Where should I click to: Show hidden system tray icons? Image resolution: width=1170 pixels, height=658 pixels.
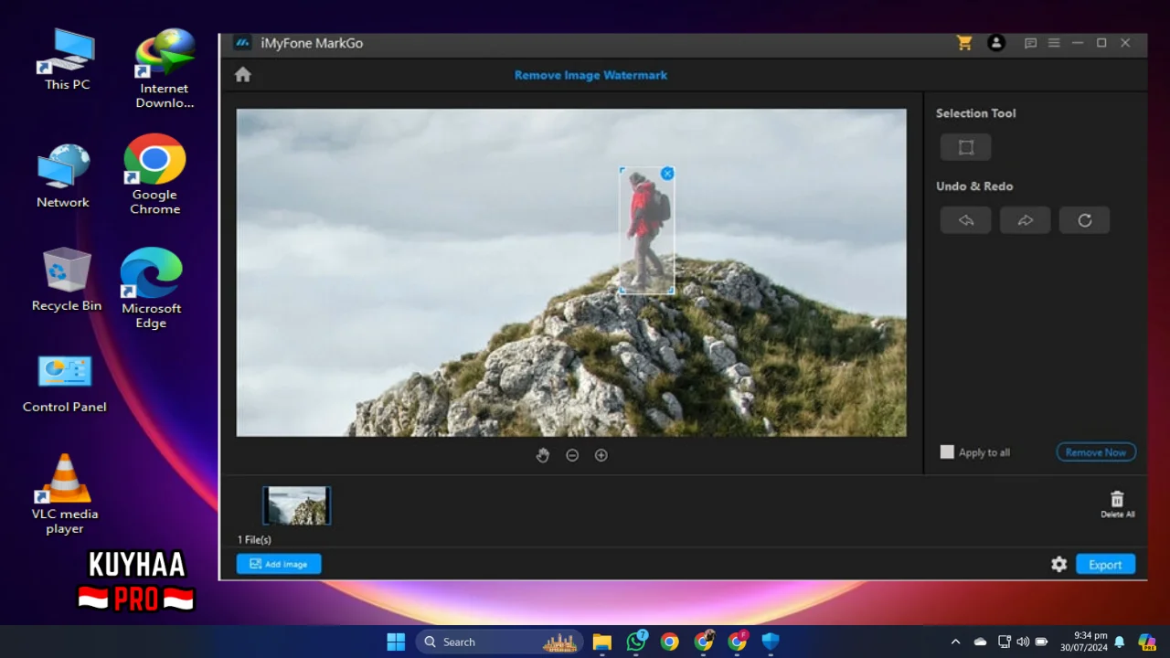click(956, 642)
